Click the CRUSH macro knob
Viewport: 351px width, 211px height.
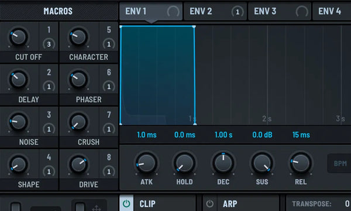coord(78,122)
